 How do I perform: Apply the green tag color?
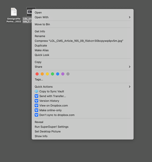52,74
